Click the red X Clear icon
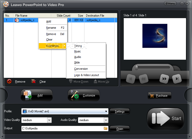The width and height of the screenshot is (192, 139). click(x=34, y=81)
